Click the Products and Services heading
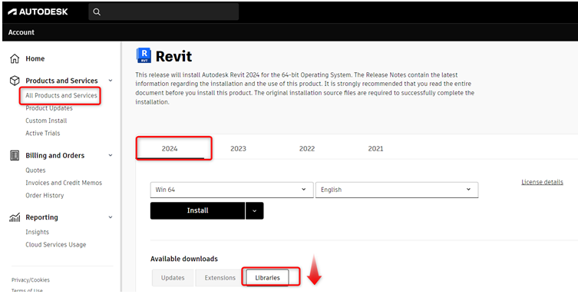 (x=61, y=81)
